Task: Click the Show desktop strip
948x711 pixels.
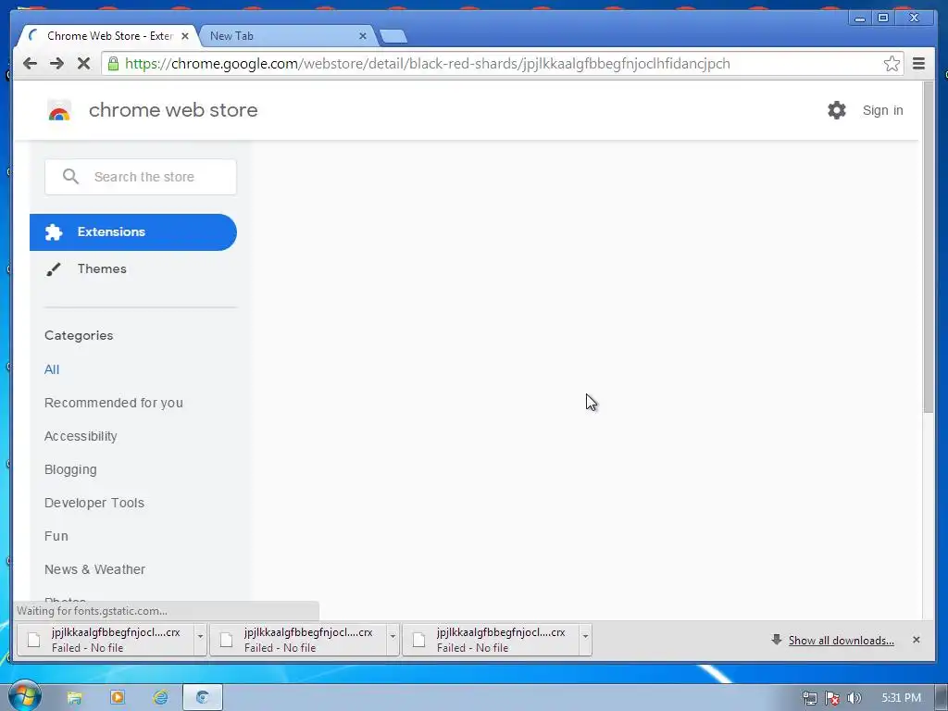Action: click(941, 698)
